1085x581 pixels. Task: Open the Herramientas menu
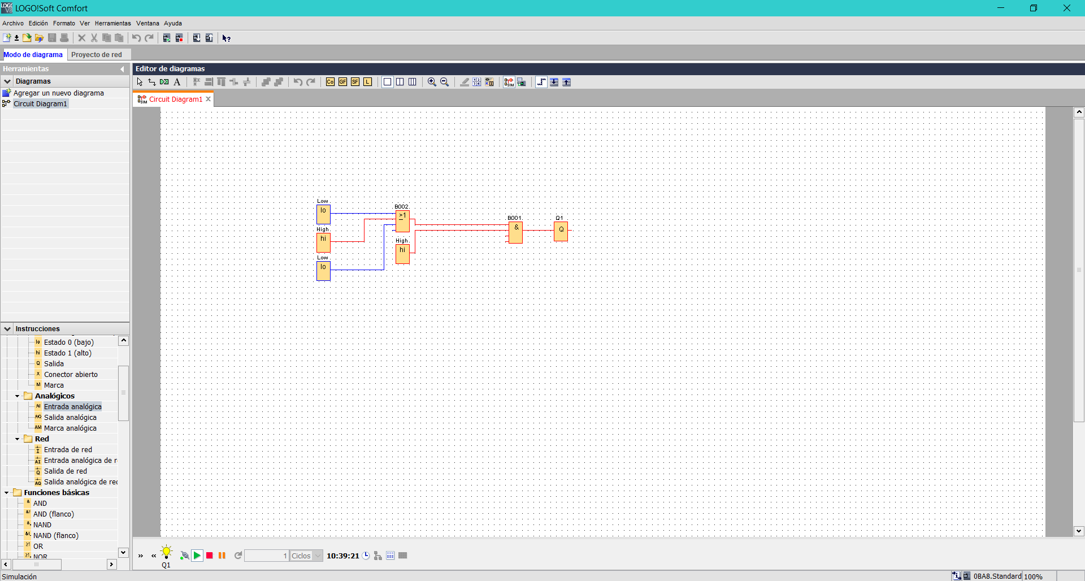pyautogui.click(x=112, y=23)
